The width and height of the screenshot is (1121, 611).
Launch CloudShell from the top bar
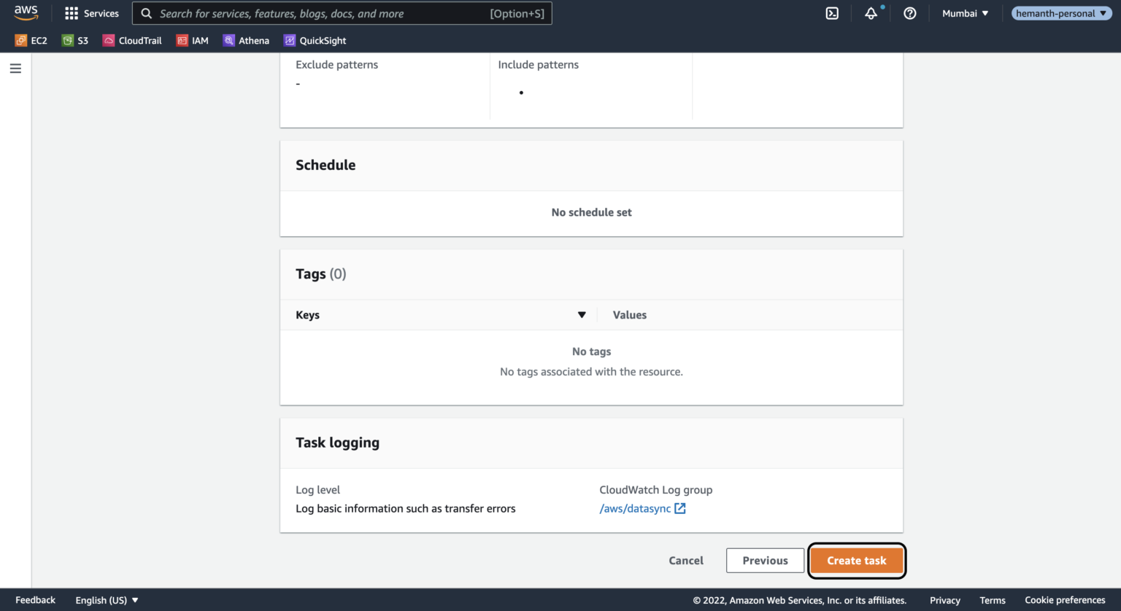pos(832,13)
